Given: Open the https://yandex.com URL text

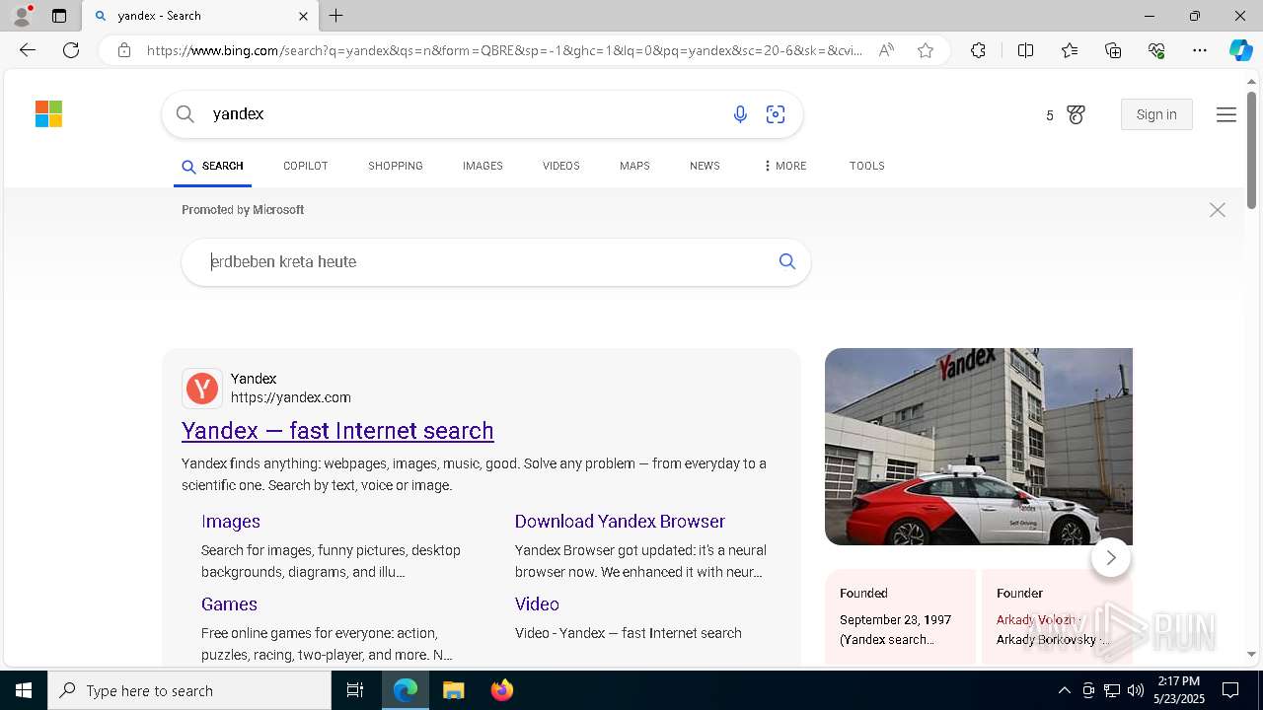Looking at the screenshot, I should [x=291, y=397].
